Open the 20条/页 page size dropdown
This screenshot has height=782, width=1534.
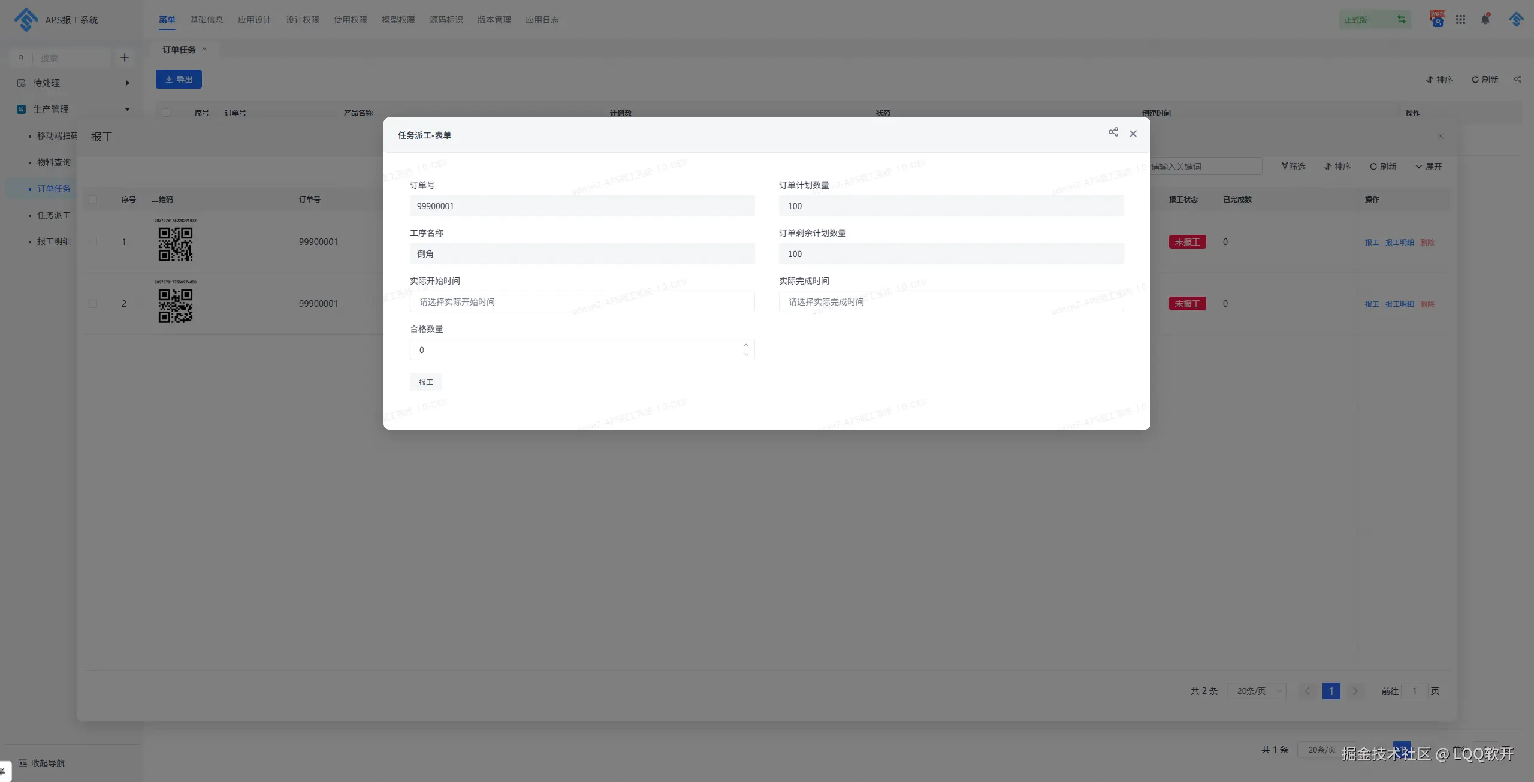click(1256, 691)
